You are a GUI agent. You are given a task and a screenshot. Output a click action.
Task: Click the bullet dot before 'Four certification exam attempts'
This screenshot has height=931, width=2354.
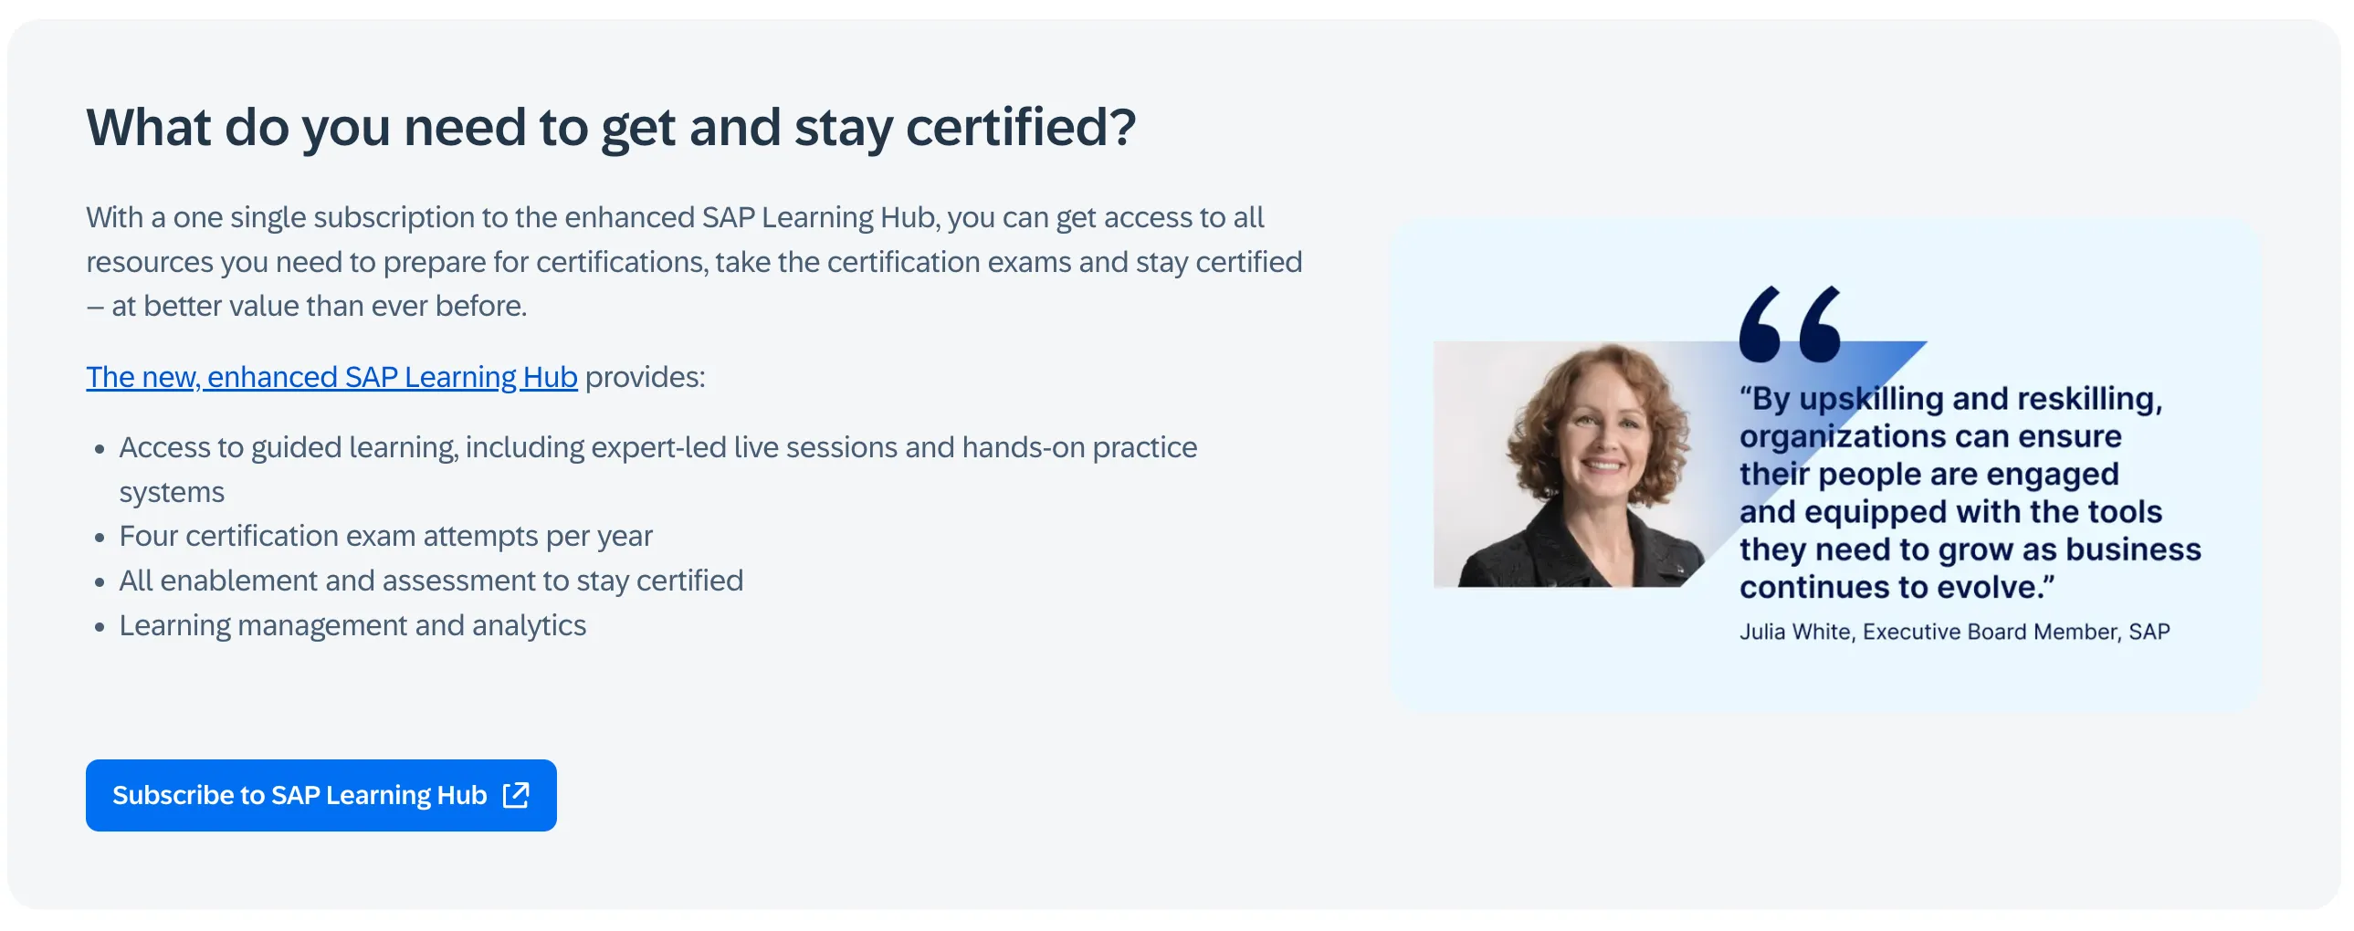pos(100,539)
